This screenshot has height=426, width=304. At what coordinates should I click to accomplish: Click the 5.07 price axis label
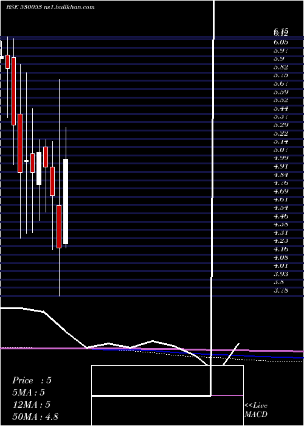tap(281, 150)
